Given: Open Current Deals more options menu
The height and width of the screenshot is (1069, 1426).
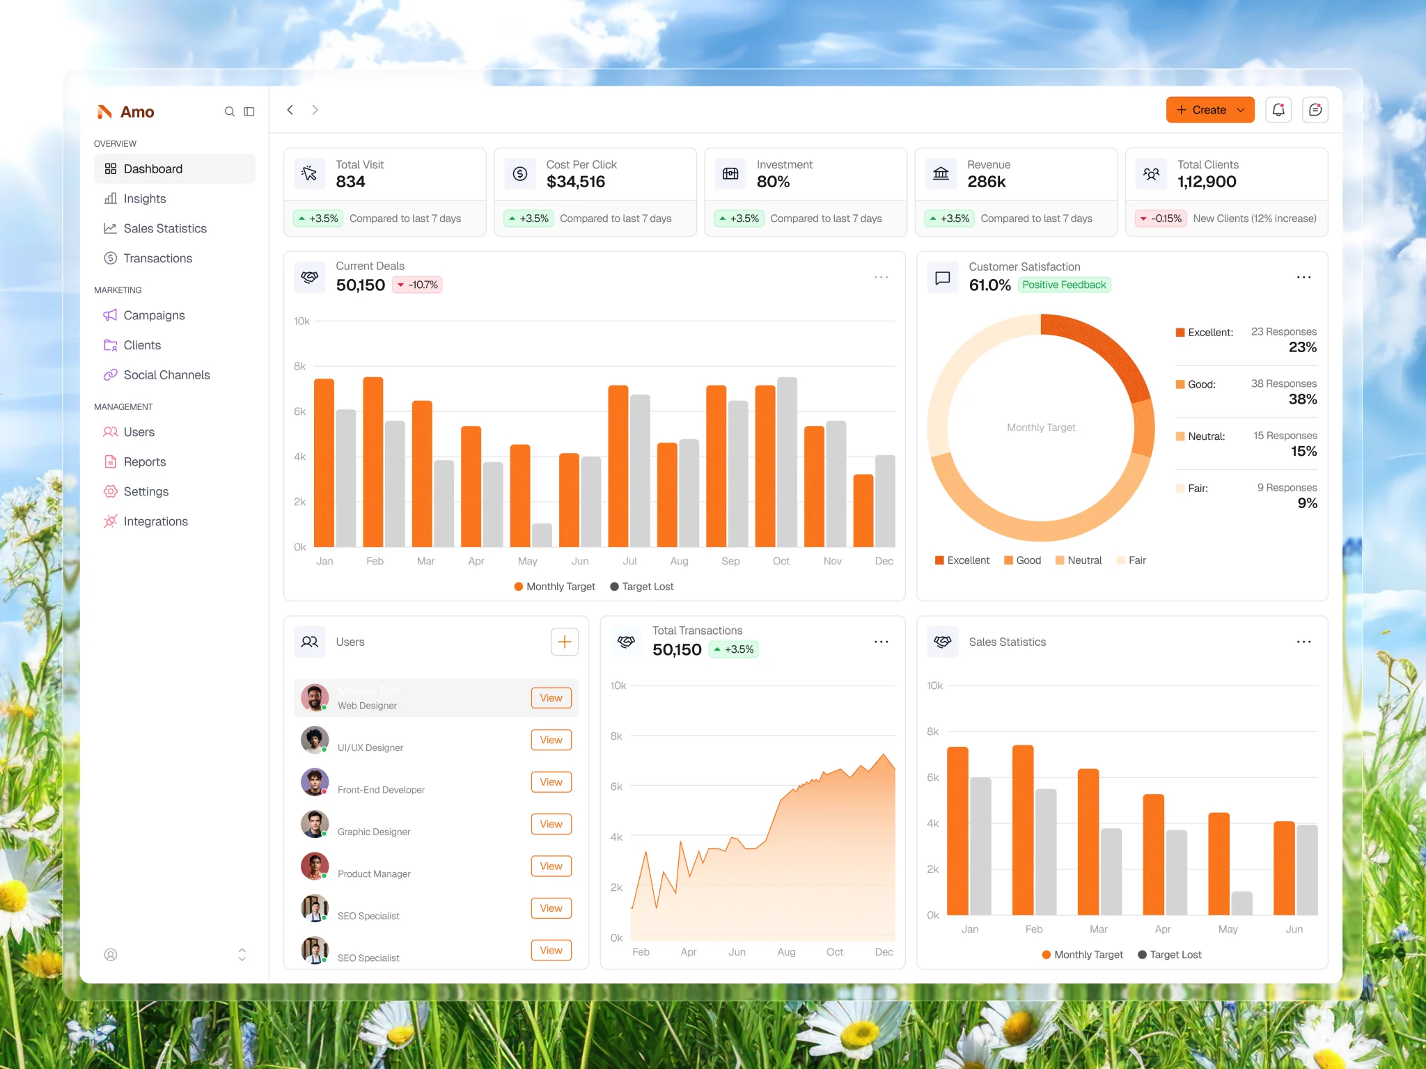Looking at the screenshot, I should [x=882, y=278].
